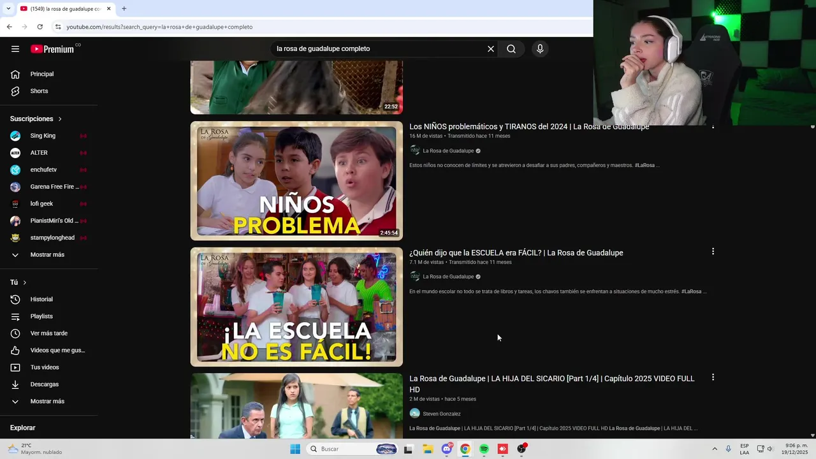Screen dimensions: 816x459
Task: Open LA HIJA DEL SICARIO Part 1/4 title
Action: (552, 384)
